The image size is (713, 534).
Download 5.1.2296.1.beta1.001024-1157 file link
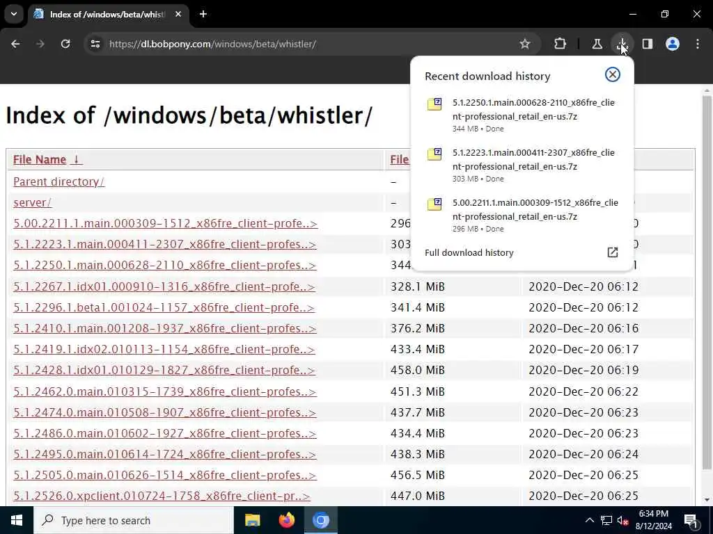coord(164,308)
